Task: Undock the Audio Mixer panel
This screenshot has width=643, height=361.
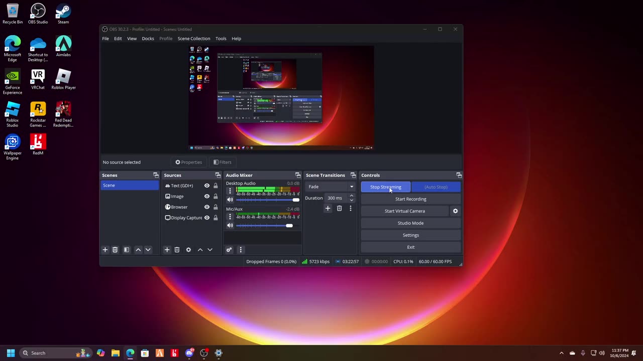Action: (x=298, y=175)
